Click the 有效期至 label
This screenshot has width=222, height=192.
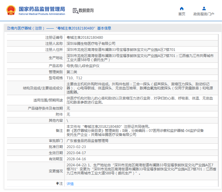(56, 159)
